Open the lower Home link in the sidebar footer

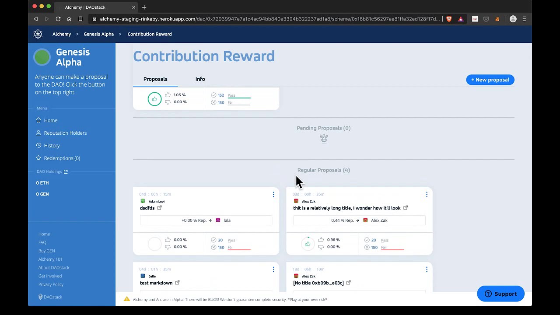point(44,234)
